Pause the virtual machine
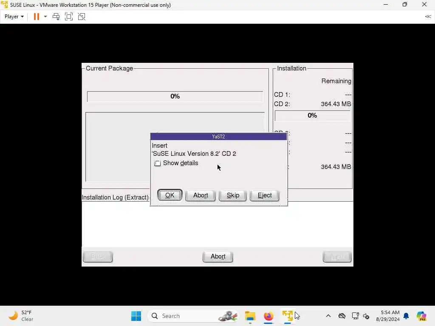Viewport: 435px width, 326px height. (x=37, y=17)
